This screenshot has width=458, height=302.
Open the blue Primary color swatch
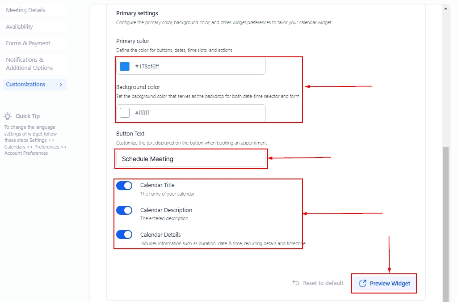[x=125, y=66]
